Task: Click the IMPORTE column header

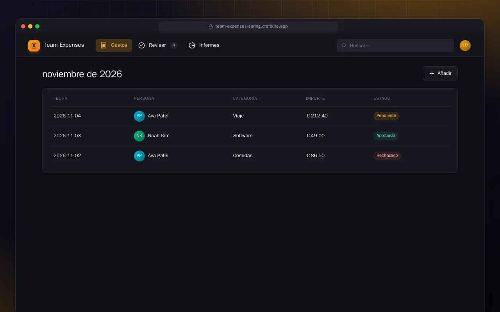Action: point(315,98)
